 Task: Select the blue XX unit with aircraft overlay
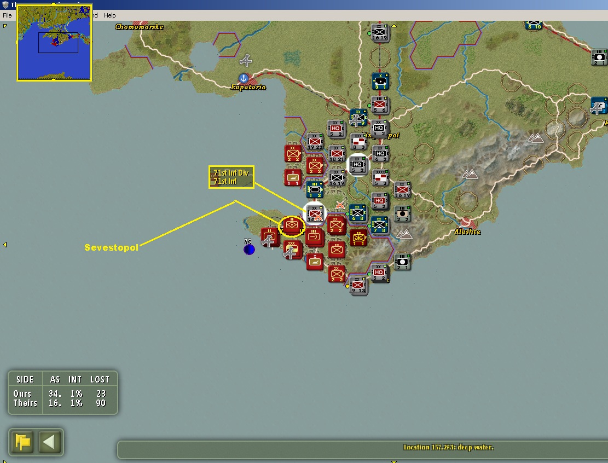click(x=358, y=118)
